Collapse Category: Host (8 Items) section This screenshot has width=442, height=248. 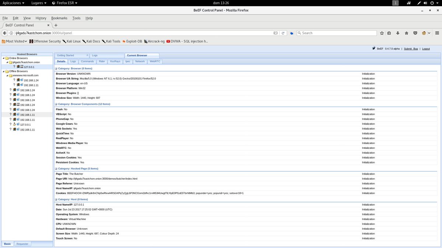pyautogui.click(x=56, y=200)
